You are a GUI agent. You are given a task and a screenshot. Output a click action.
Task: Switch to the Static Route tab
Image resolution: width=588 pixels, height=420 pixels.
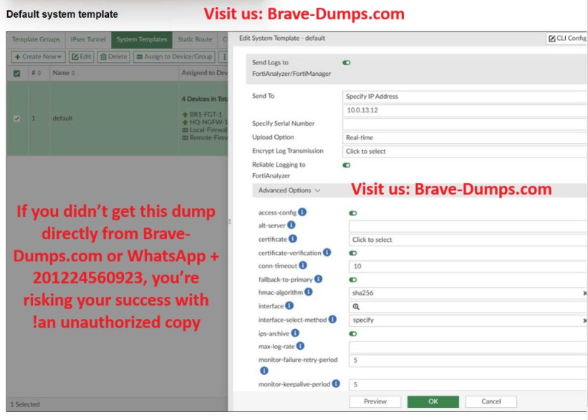click(x=195, y=39)
